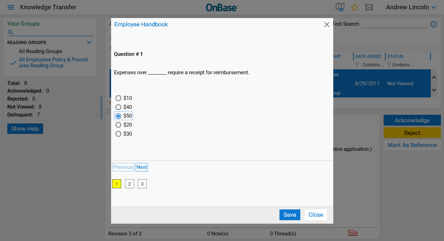Image resolution: width=444 pixels, height=241 pixels.
Task: Select the $10 radio option
Action: tap(118, 98)
